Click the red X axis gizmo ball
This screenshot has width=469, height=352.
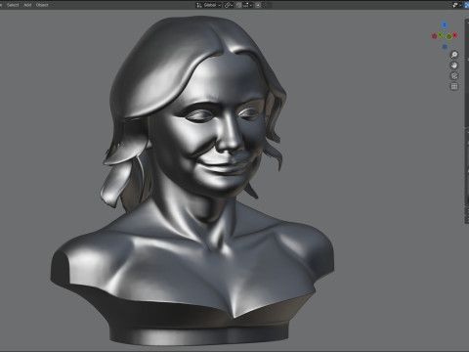tap(455, 35)
